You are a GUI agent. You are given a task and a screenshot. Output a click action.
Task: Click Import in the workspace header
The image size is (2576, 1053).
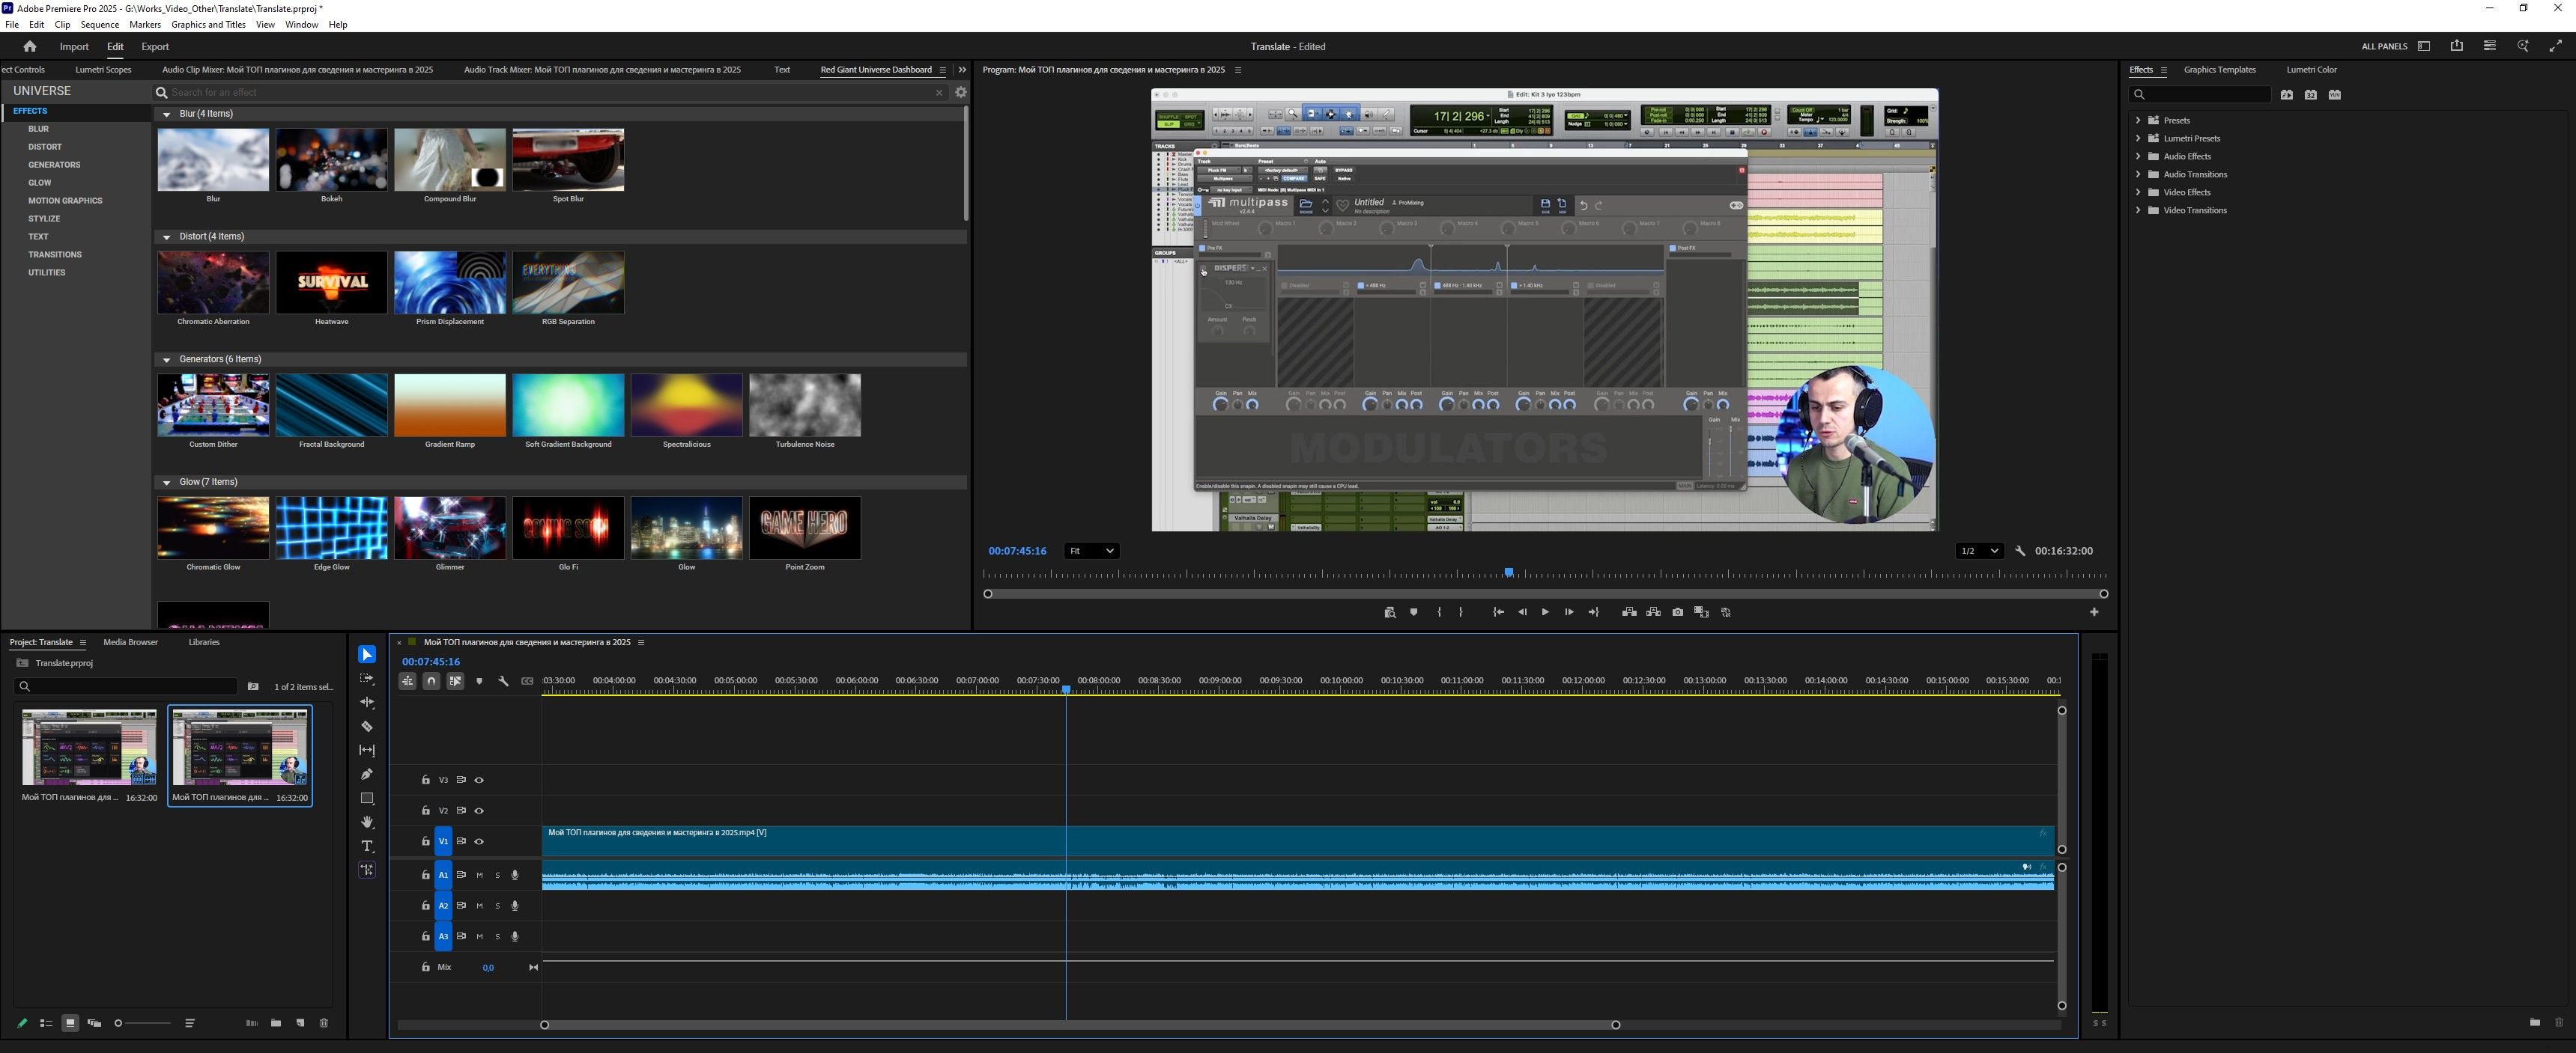[x=74, y=47]
